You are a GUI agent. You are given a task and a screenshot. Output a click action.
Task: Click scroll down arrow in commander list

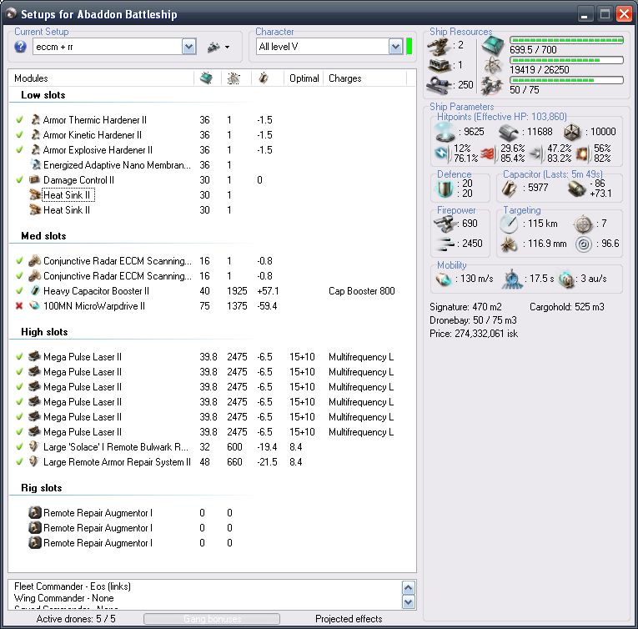[409, 601]
